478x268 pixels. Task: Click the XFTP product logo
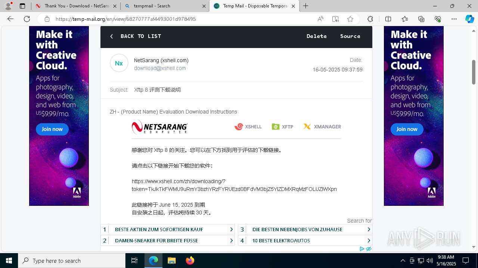282,127
